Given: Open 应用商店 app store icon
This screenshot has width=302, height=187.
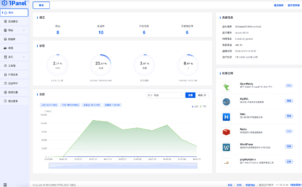Looking at the screenshot, I should [5, 21].
